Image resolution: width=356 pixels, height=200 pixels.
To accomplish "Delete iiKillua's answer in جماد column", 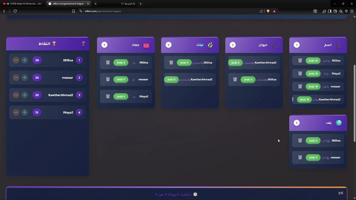I will (108, 62).
